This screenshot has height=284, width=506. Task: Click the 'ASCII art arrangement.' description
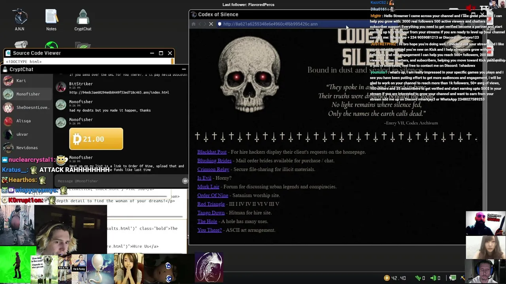pos(250,230)
